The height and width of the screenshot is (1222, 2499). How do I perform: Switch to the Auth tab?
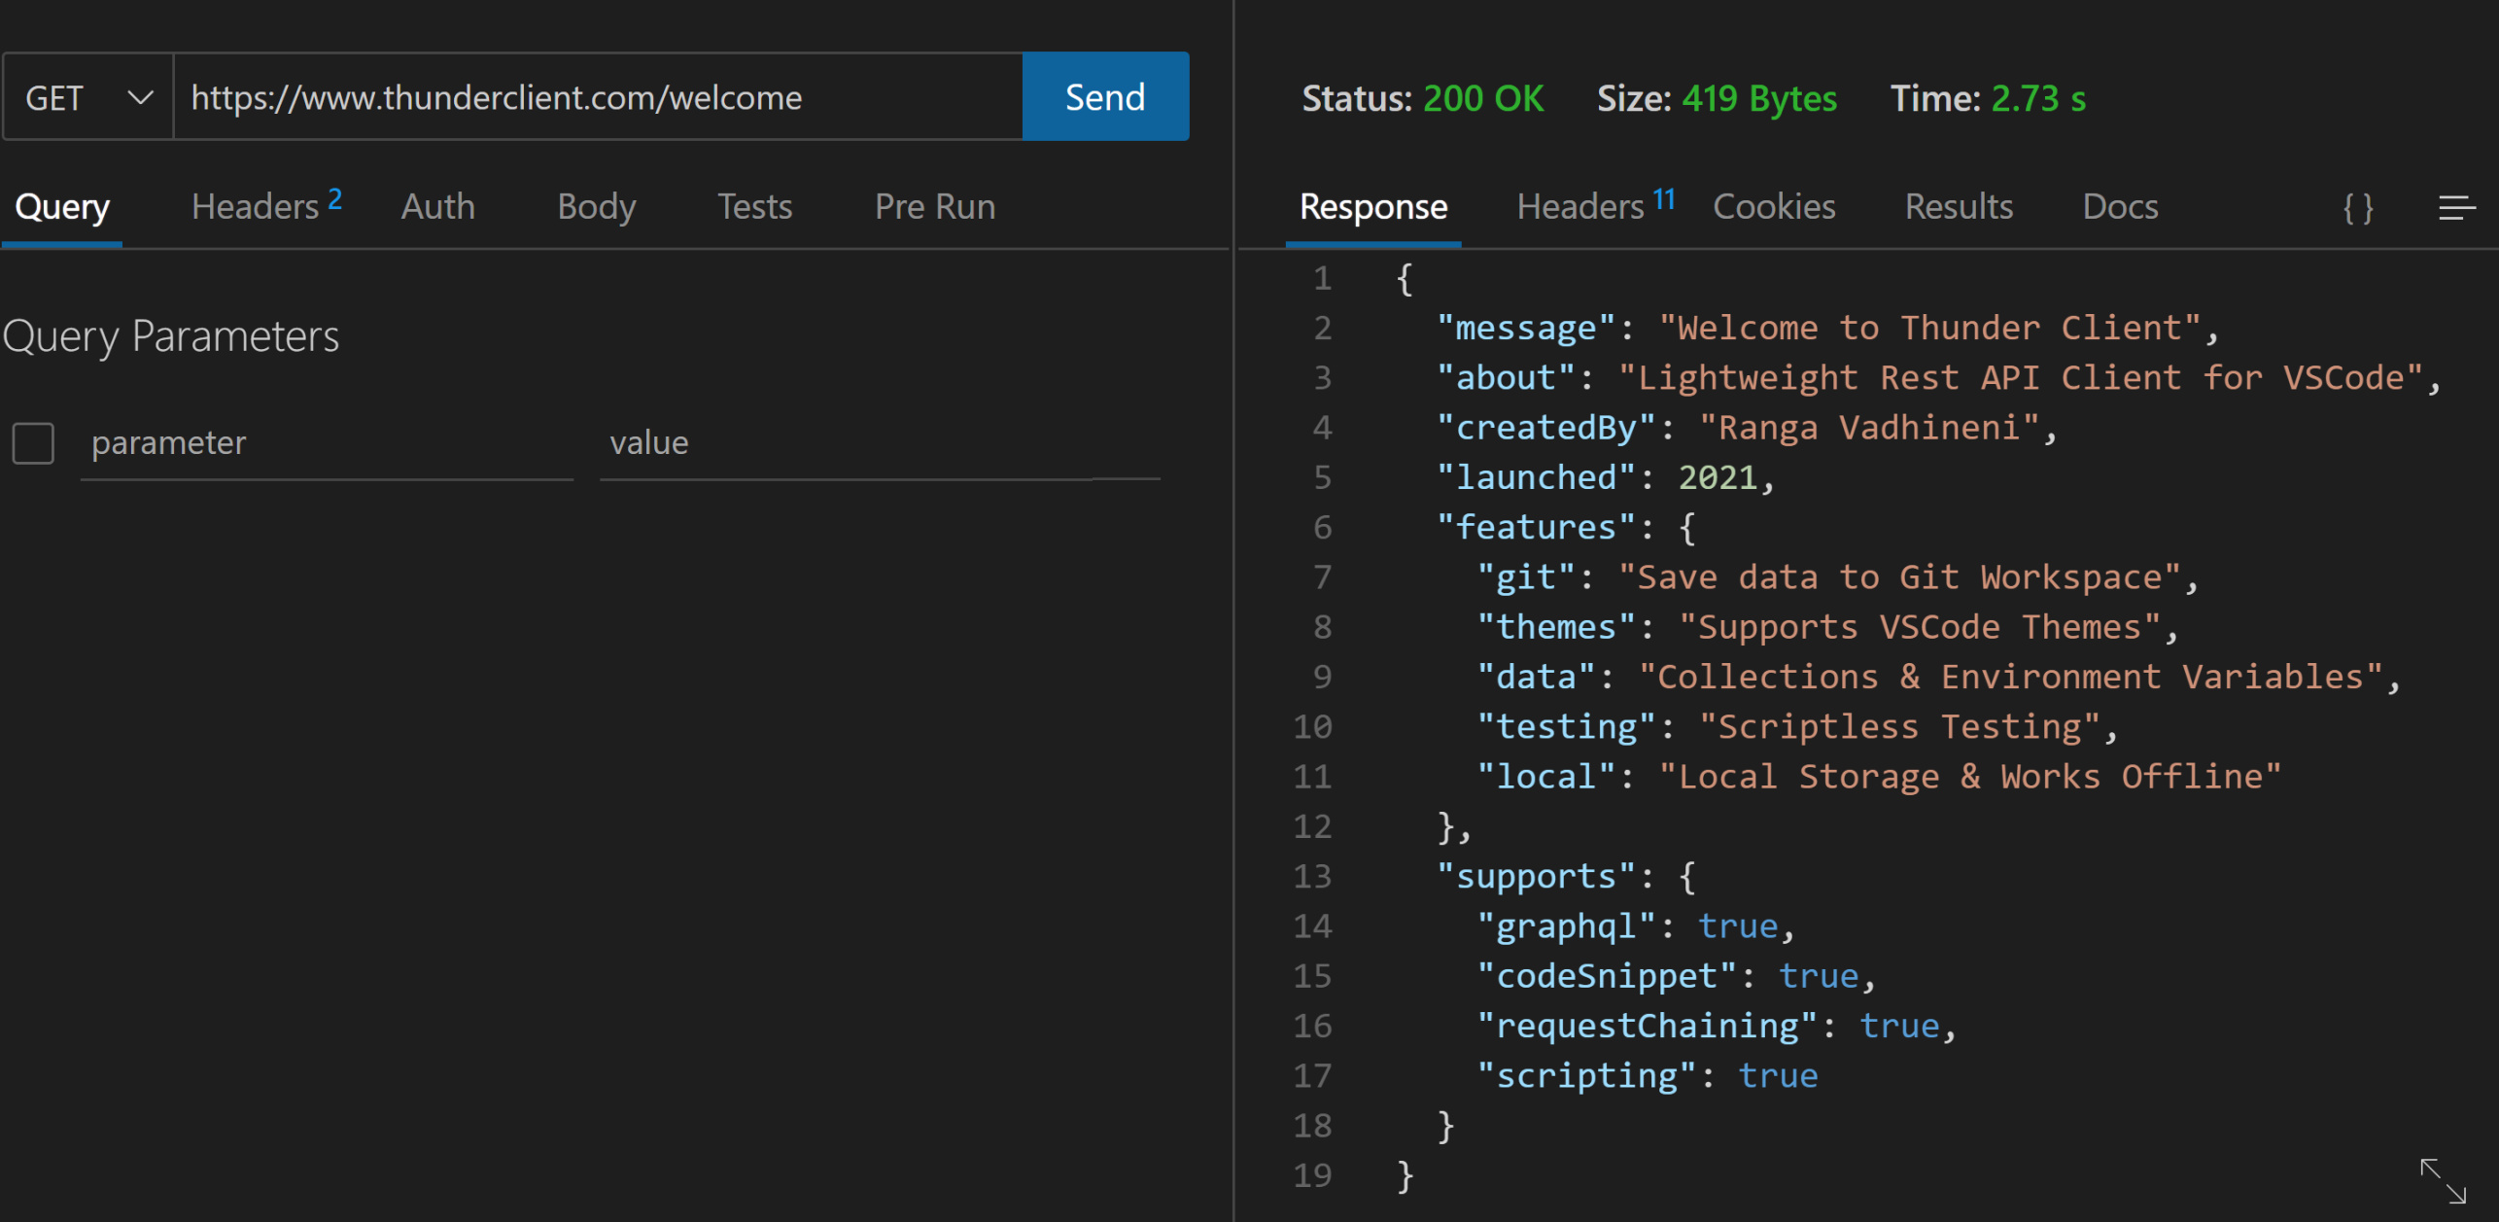coord(437,207)
